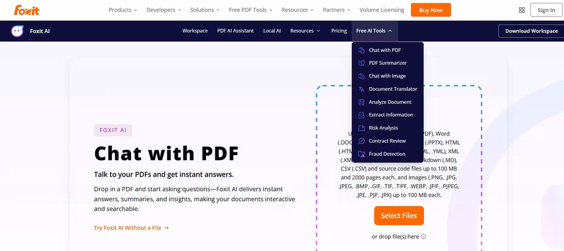The width and height of the screenshot is (564, 251).
Task: Click the Risk Analysis menu icon
Action: (x=361, y=128)
